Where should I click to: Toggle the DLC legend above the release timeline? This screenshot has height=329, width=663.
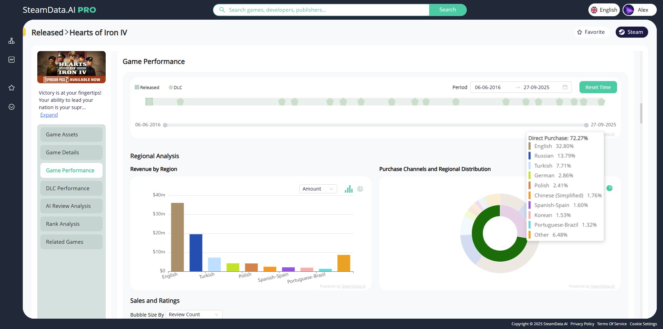[175, 87]
